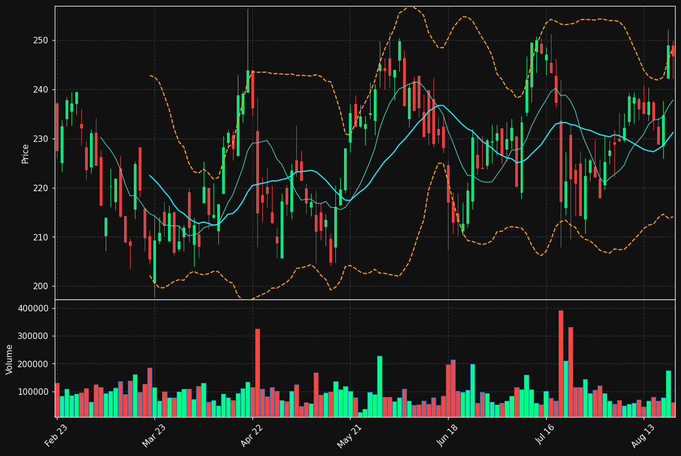Click the 'Price' axis title
Image resolution: width=681 pixels, height=456 pixels.
point(25,153)
